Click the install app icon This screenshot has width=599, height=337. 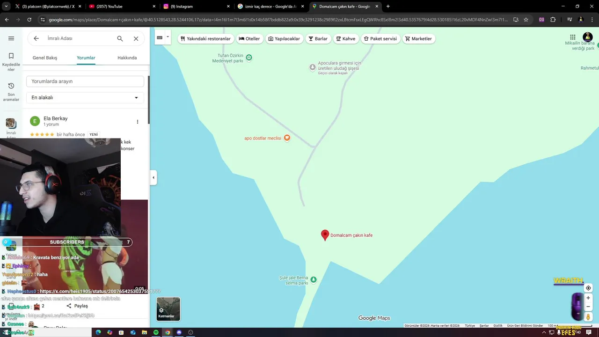[x=516, y=20]
